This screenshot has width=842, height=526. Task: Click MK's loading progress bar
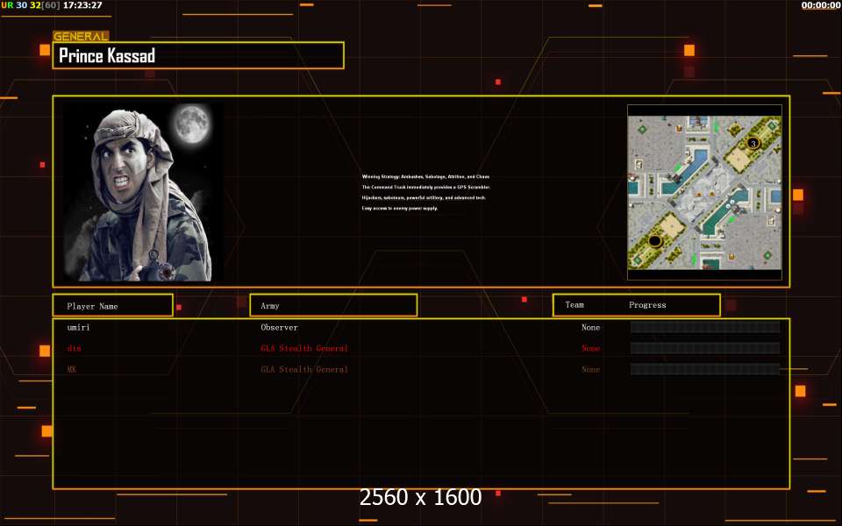(705, 369)
